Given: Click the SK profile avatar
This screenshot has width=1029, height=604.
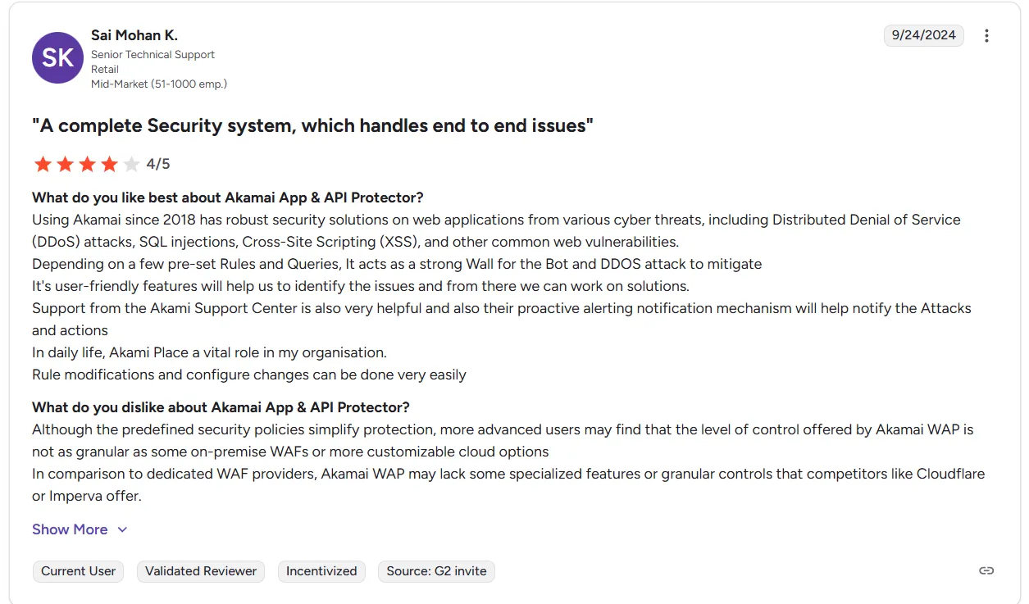Looking at the screenshot, I should pos(57,57).
